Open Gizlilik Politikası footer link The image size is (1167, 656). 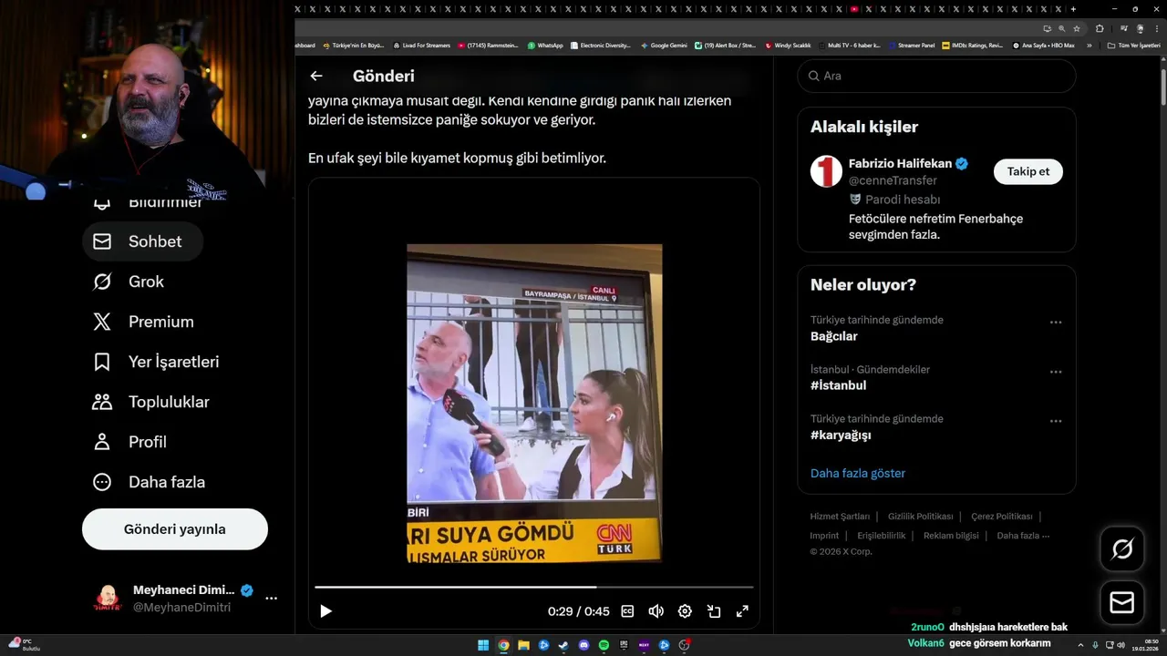point(921,517)
